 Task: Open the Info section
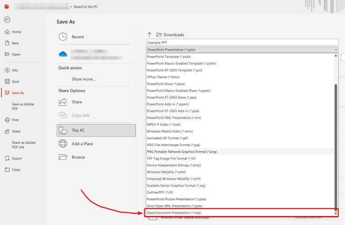point(11,70)
